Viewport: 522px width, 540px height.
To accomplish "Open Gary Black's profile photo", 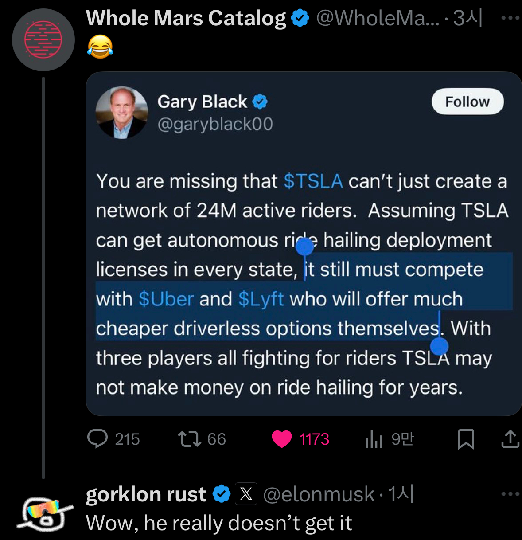I will [x=122, y=113].
